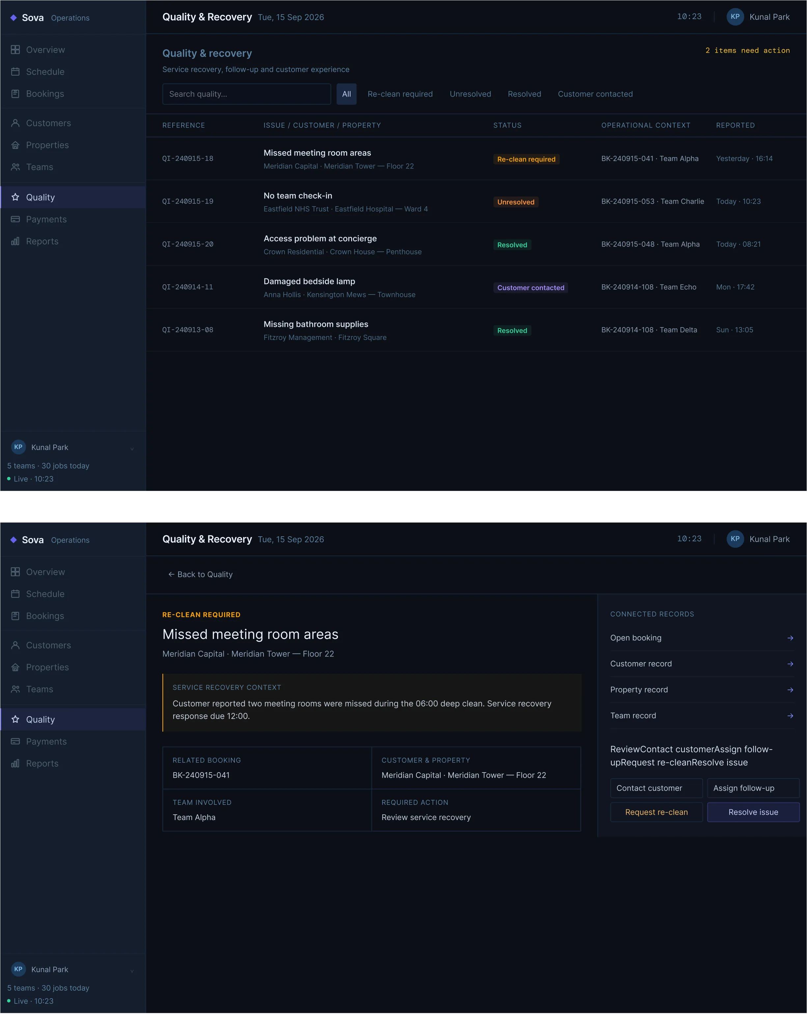Open the No team check-in issue
Image resolution: width=807 pixels, height=1014 pixels.
pos(476,202)
